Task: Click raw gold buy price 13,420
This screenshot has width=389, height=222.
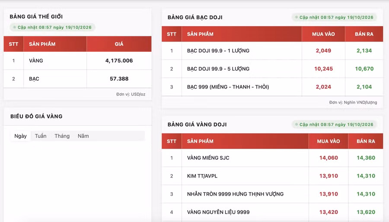Action: click(328, 212)
